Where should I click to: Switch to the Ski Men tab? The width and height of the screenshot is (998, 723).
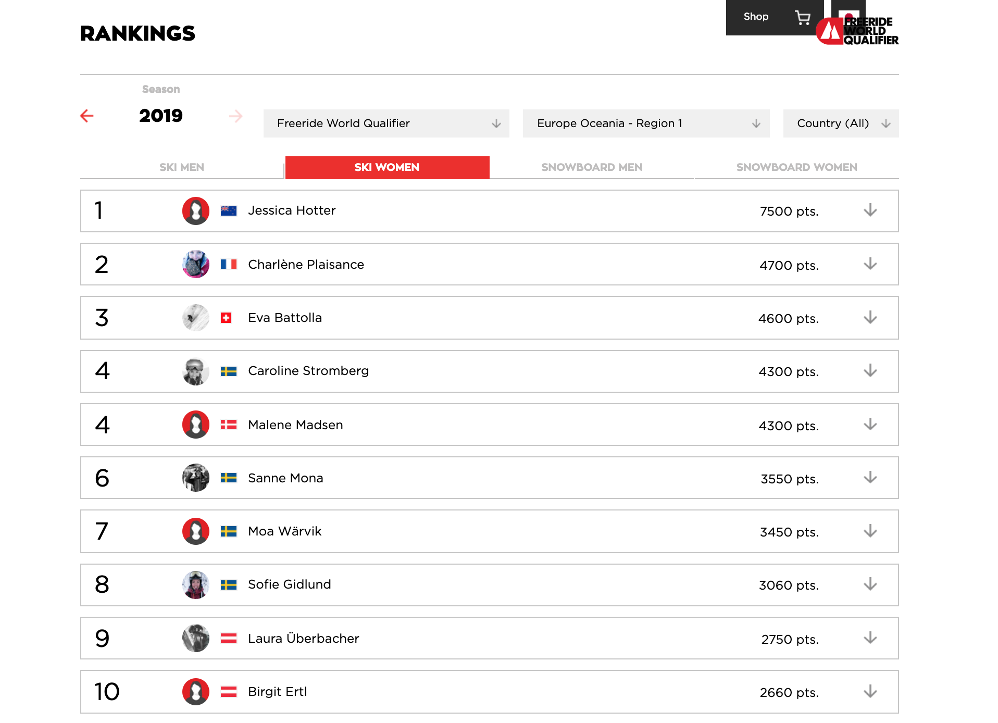point(182,167)
